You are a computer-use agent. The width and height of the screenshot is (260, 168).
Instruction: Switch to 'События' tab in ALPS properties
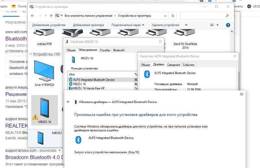click(188, 65)
